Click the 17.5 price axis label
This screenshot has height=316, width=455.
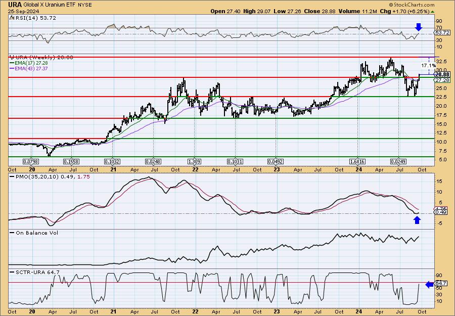(440, 115)
